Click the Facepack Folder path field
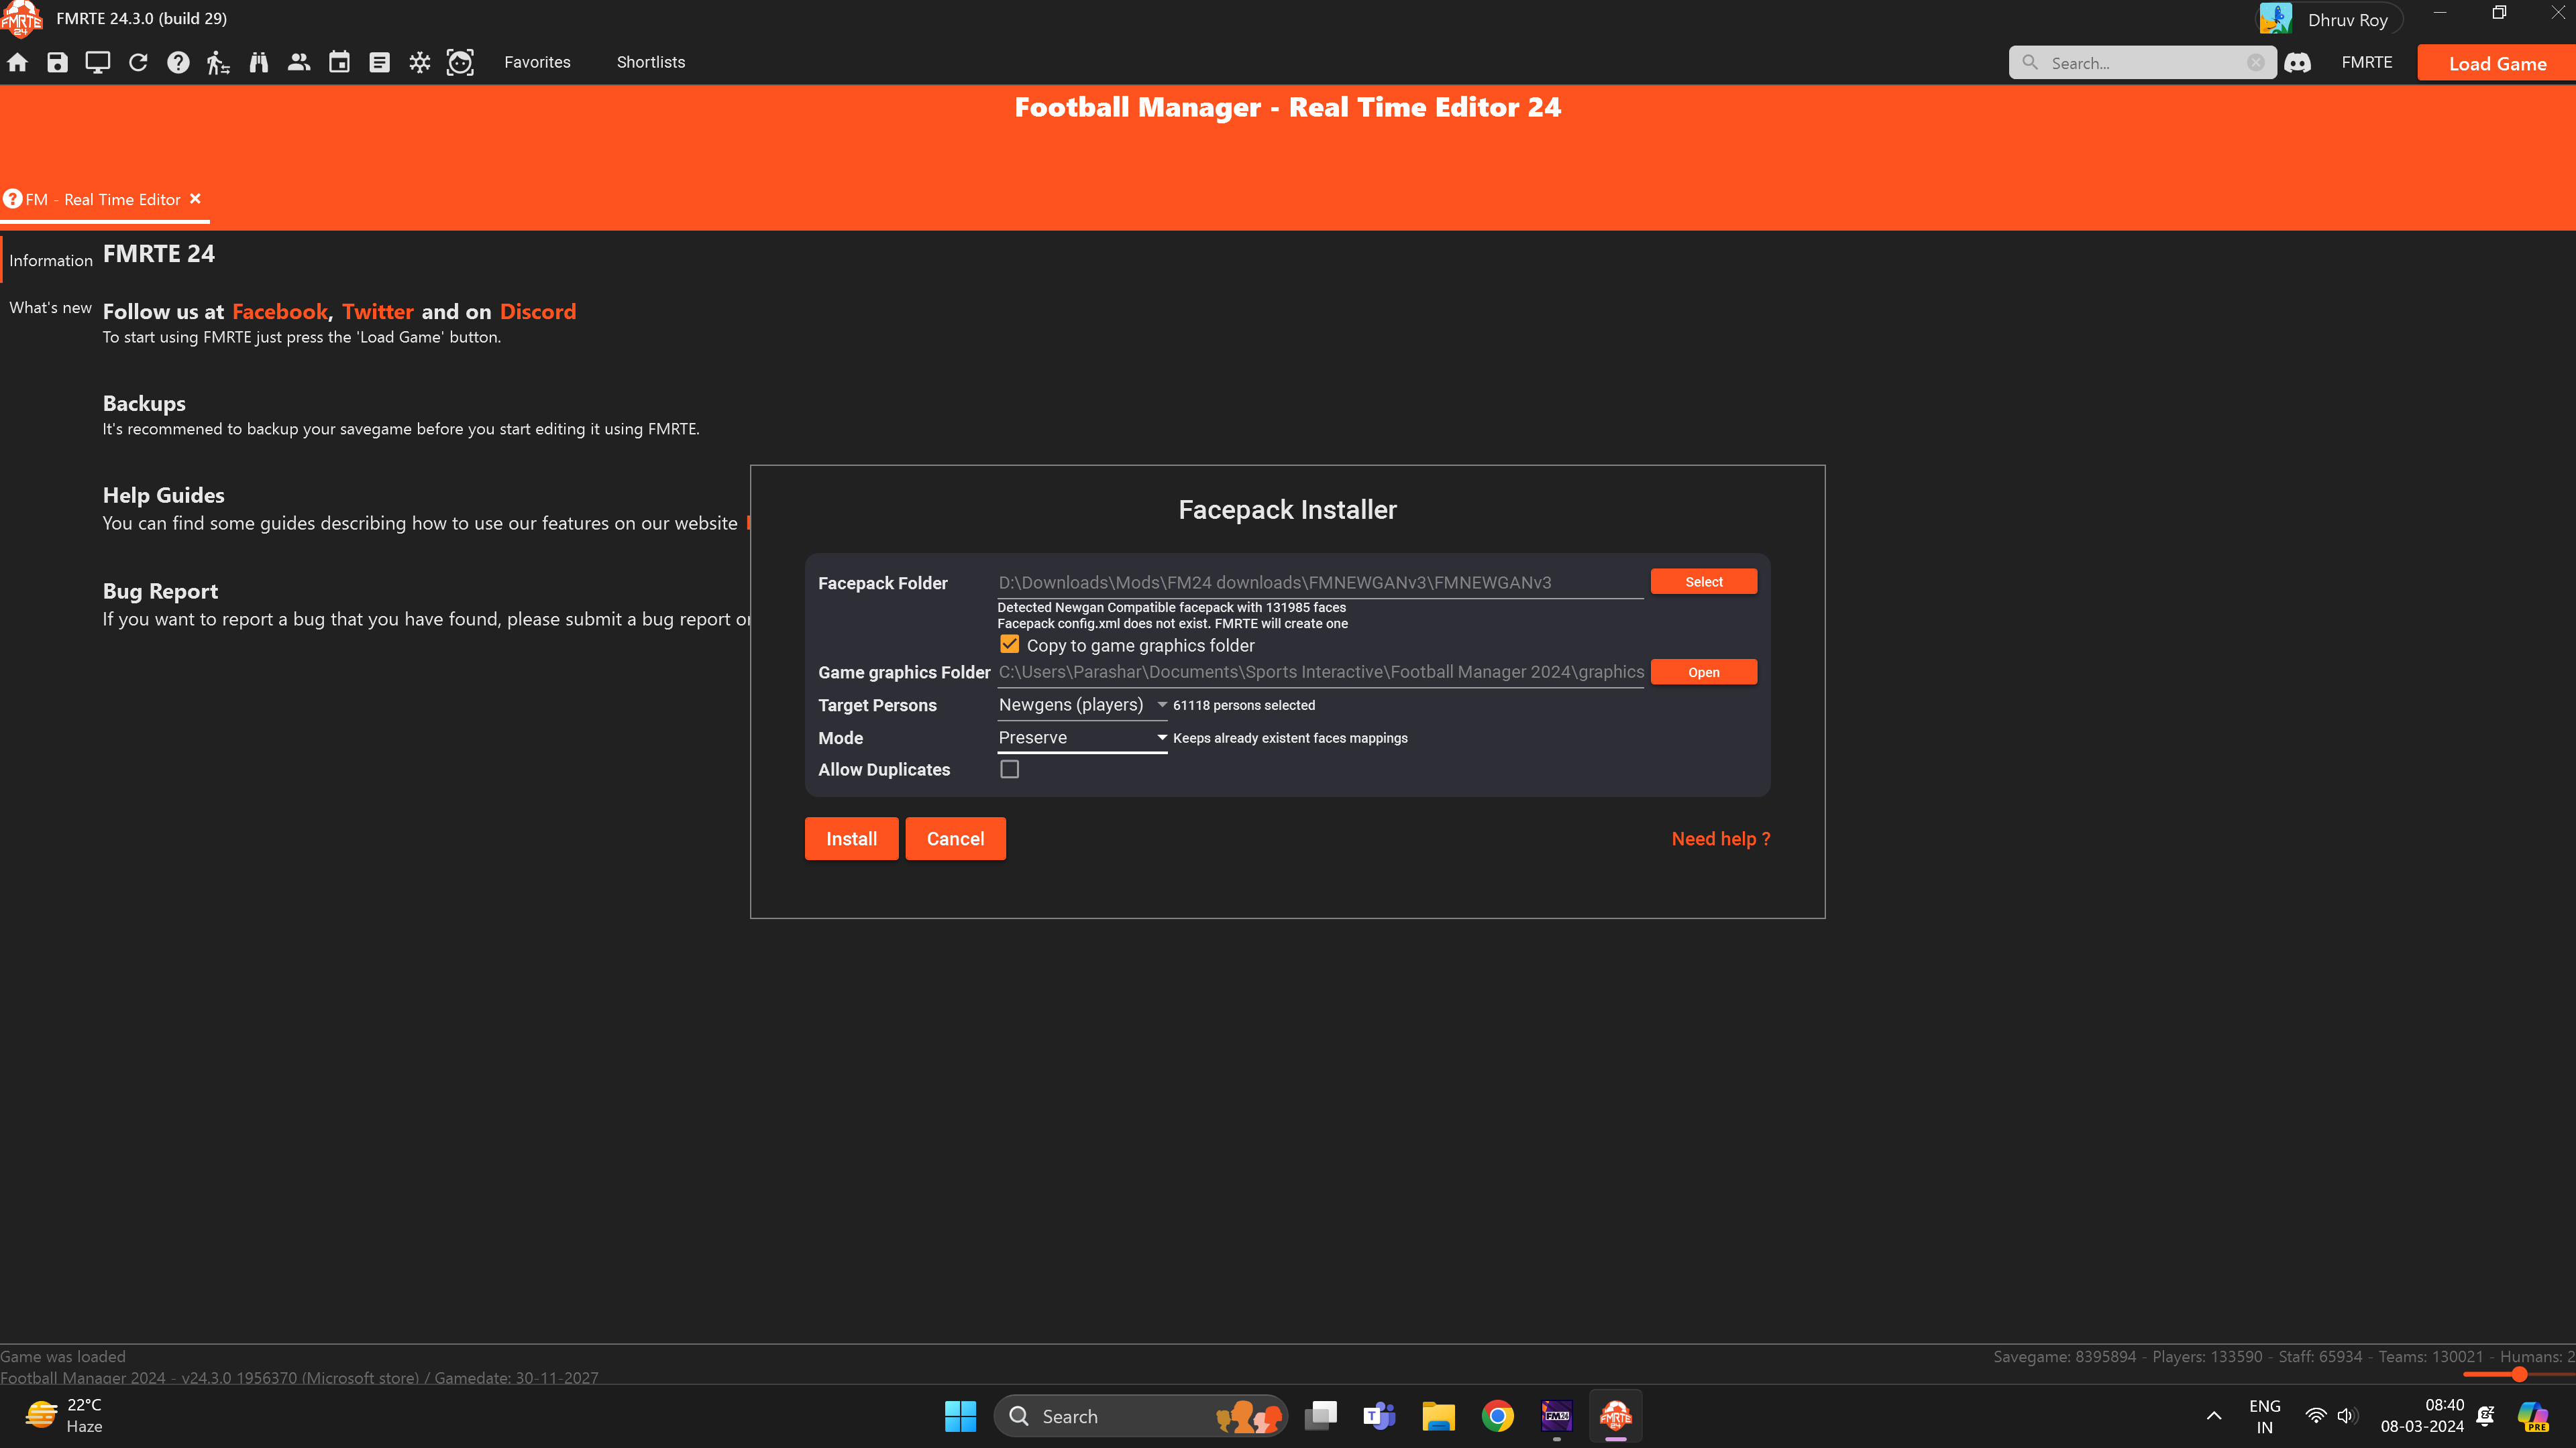Image resolution: width=2576 pixels, height=1448 pixels. click(x=1320, y=583)
